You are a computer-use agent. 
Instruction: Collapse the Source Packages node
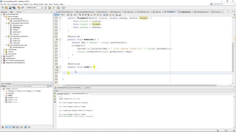[4, 16]
